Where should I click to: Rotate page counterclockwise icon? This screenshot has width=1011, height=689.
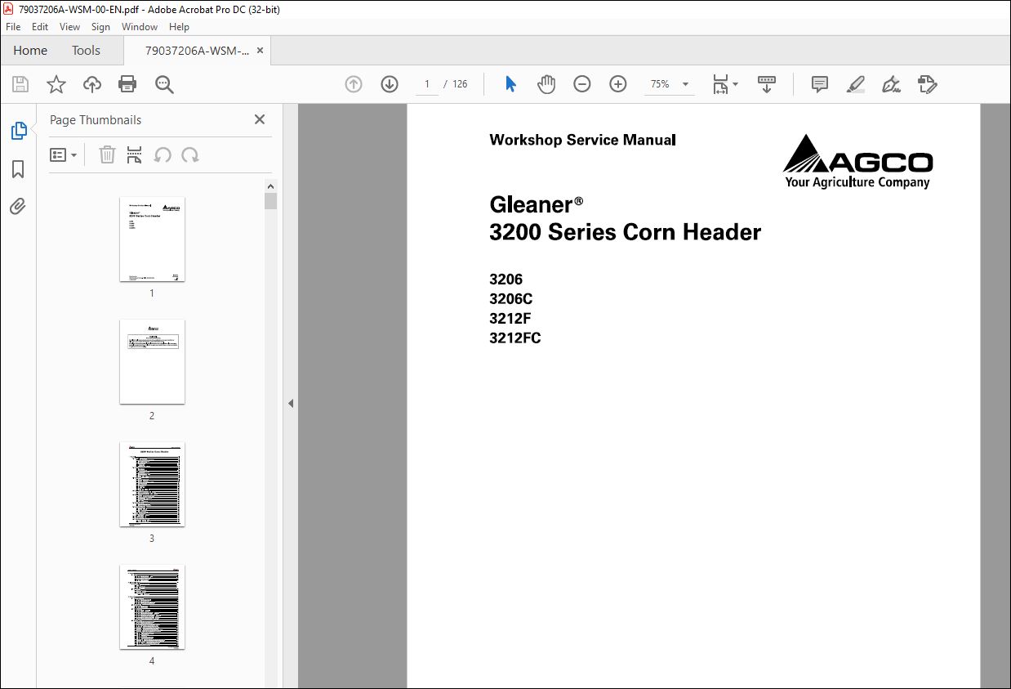163,155
